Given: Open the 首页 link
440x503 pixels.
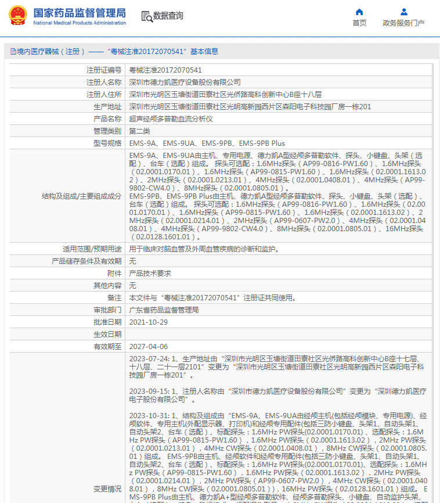Looking at the screenshot, I should pyautogui.click(x=359, y=23).
